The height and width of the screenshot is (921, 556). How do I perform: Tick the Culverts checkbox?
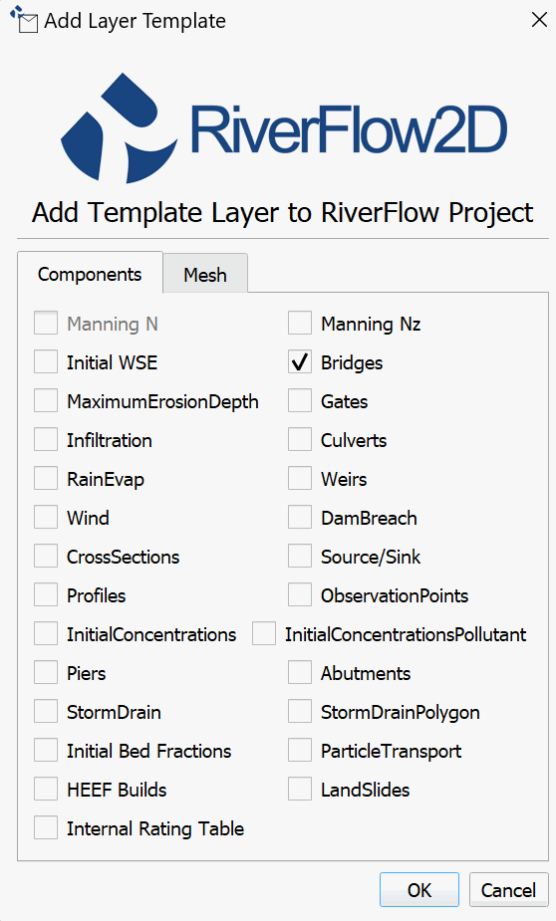(x=300, y=440)
